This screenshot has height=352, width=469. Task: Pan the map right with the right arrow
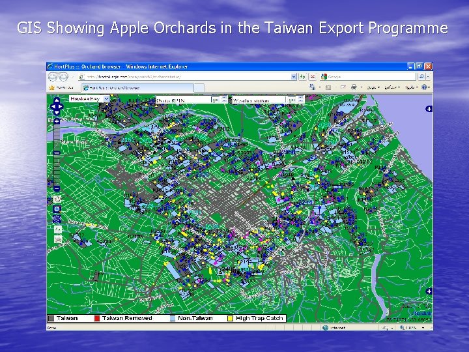coord(61,106)
